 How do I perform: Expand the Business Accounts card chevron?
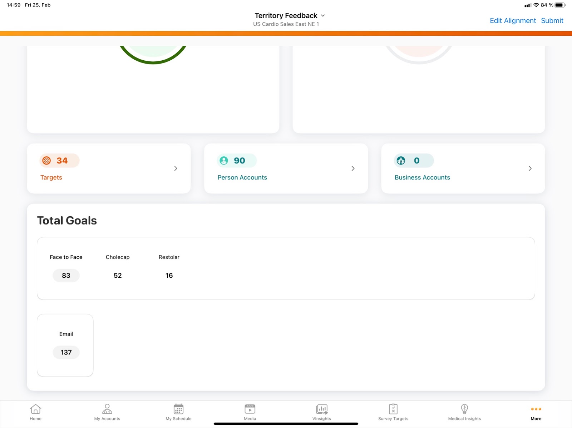(x=530, y=168)
